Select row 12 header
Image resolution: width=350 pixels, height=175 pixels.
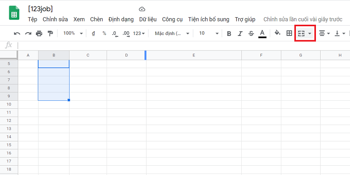point(9,120)
